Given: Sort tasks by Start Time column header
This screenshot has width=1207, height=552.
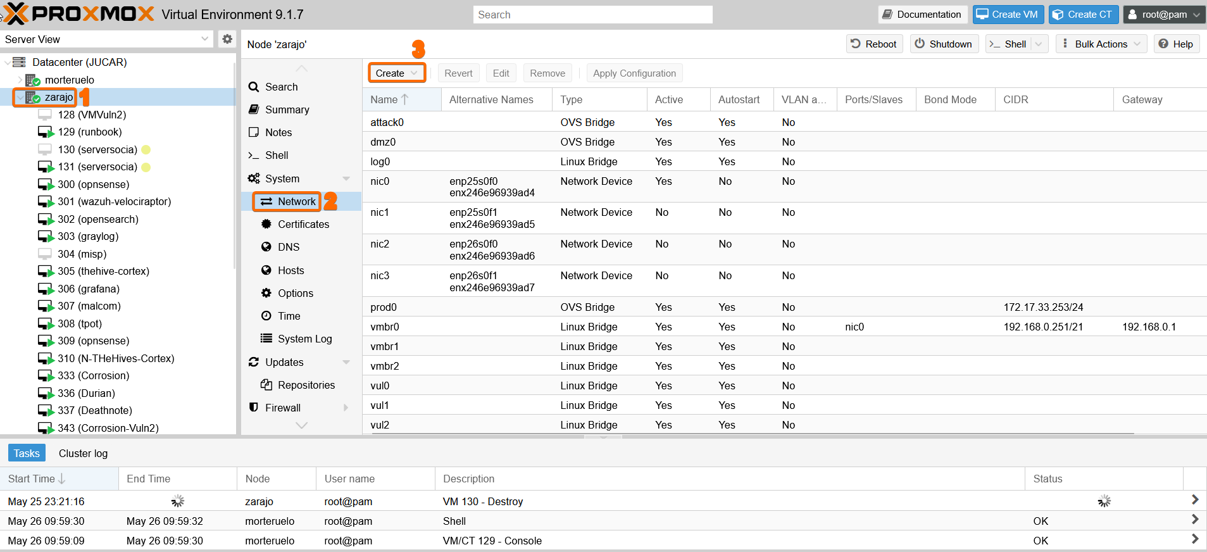Looking at the screenshot, I should tap(59, 479).
